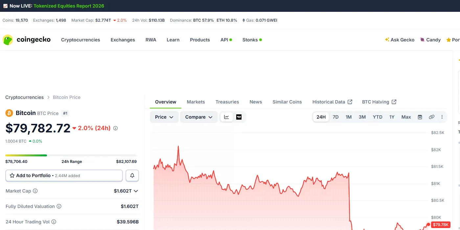Click the external link icon by BTC Halving

(x=394, y=102)
